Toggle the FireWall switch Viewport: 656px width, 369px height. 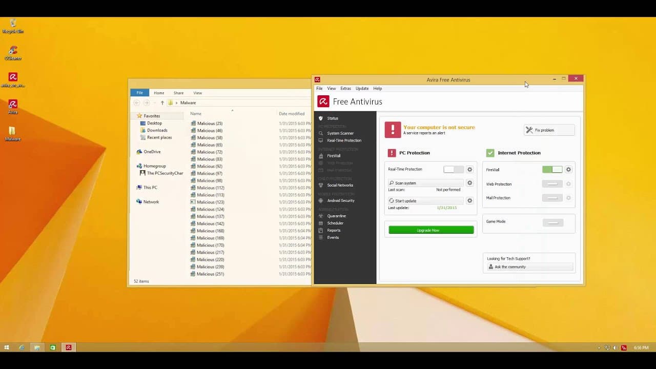coord(552,170)
